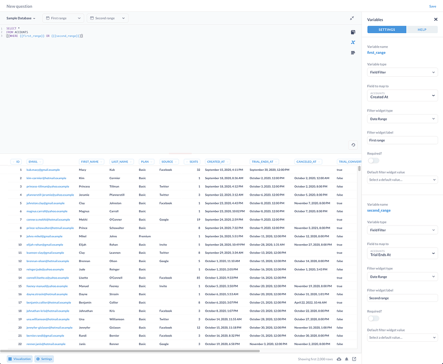Sort by the ID column header
This screenshot has height=364, width=443.
pos(16,162)
